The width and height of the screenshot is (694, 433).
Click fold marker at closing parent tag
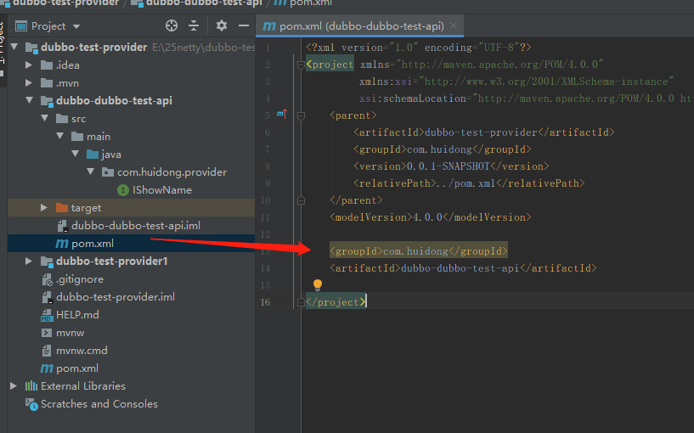pyautogui.click(x=301, y=201)
